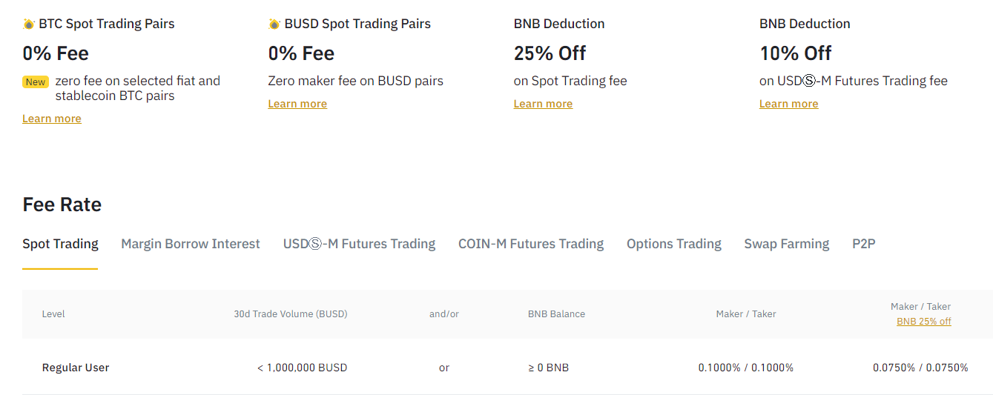Switch to COIN-M Futures Trading tab
Screen dimensions: 993x395
[531, 244]
